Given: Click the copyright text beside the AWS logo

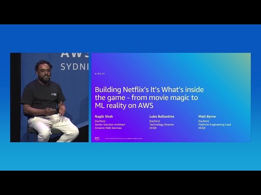Looking at the screenshot, I should [123, 139].
